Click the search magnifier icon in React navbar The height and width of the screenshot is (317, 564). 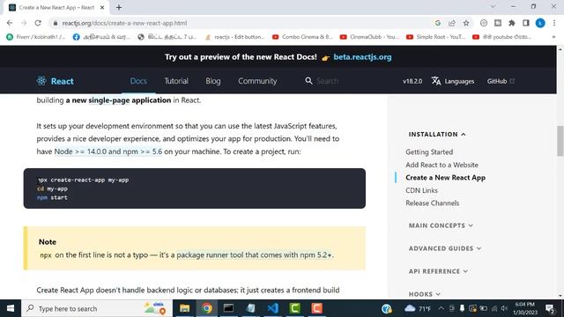(x=308, y=81)
